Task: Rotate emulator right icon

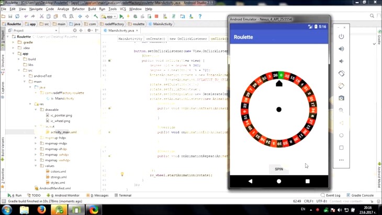Action: [x=341, y=86]
